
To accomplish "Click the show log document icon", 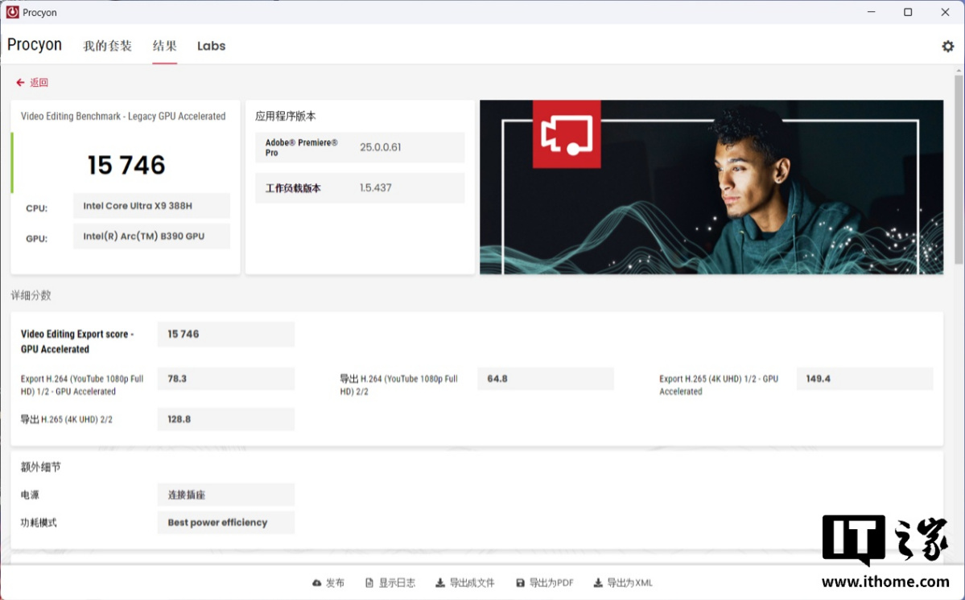I will tap(369, 582).
